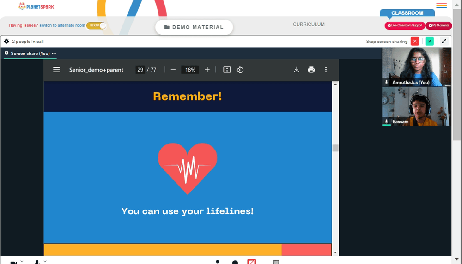Select the CLASSROOM tab
This screenshot has width=462, height=264.
click(x=407, y=13)
